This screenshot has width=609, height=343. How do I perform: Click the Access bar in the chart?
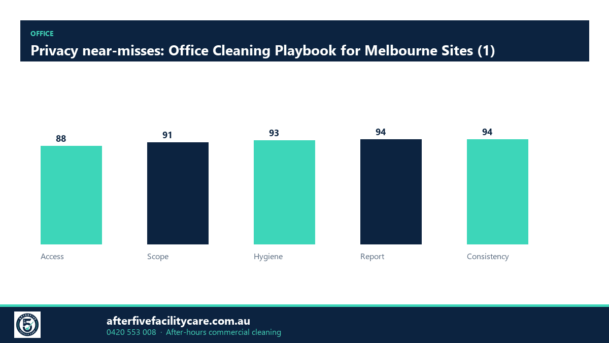pyautogui.click(x=71, y=195)
